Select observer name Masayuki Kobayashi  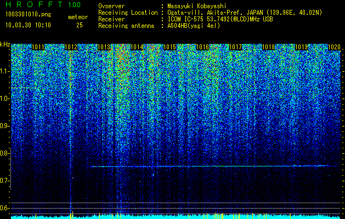tap(196, 6)
